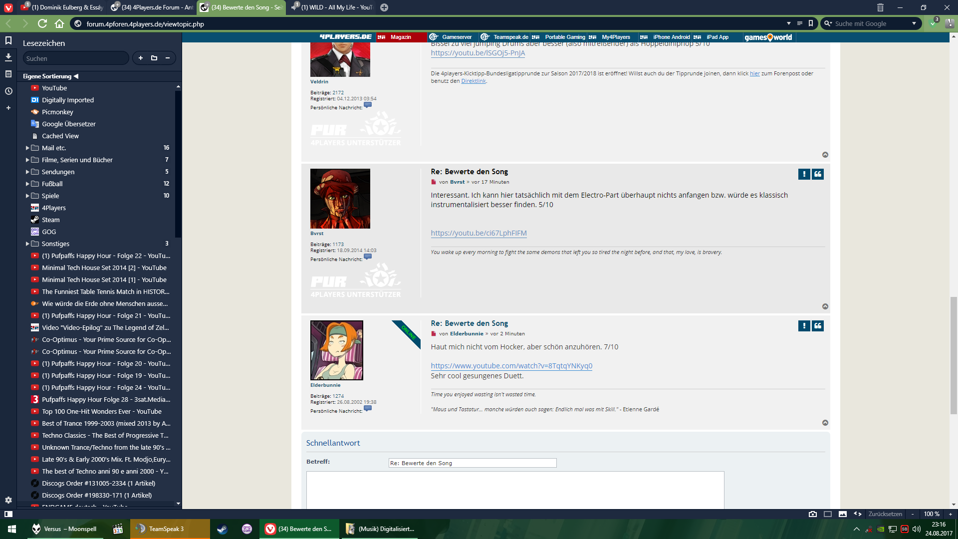Send private message to Bvrst
Viewport: 958px width, 539px height.
(368, 257)
